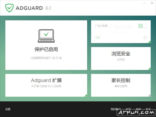Click the Adguard shield logo

[9, 8]
